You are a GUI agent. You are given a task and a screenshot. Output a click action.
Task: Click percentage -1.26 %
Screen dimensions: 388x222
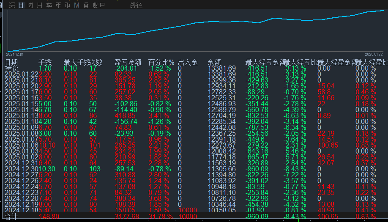click(160, 121)
